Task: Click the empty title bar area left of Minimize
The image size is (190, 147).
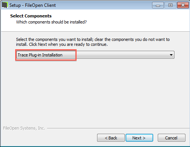Action: click(104, 5)
